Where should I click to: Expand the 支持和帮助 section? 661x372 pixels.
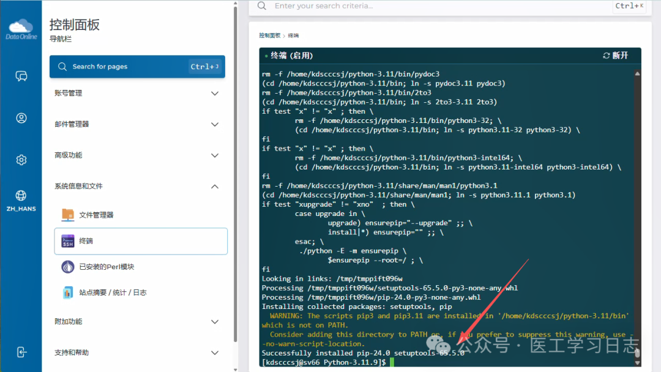[214, 353]
